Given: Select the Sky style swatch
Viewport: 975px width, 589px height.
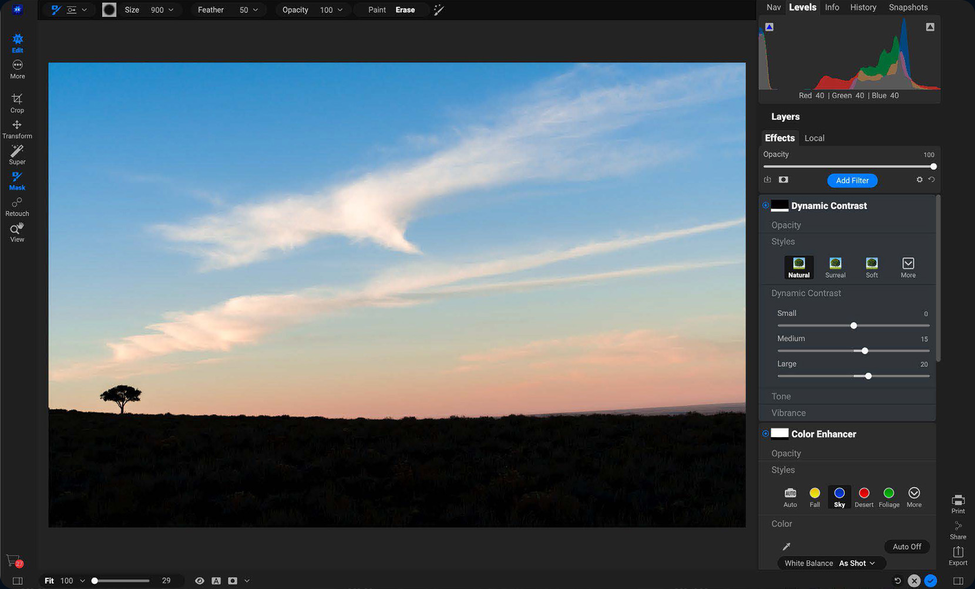Looking at the screenshot, I should click(839, 495).
